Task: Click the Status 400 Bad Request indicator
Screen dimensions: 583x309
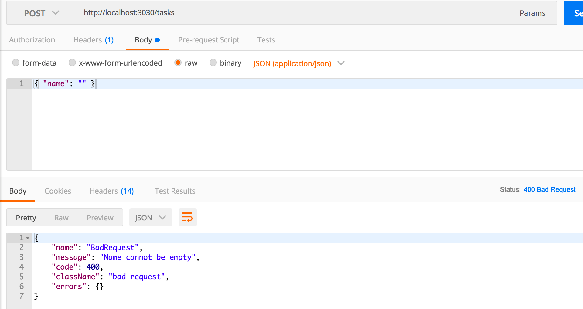Action: point(549,189)
